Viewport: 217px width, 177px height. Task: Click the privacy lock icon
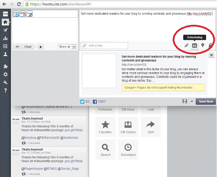pos(211,45)
